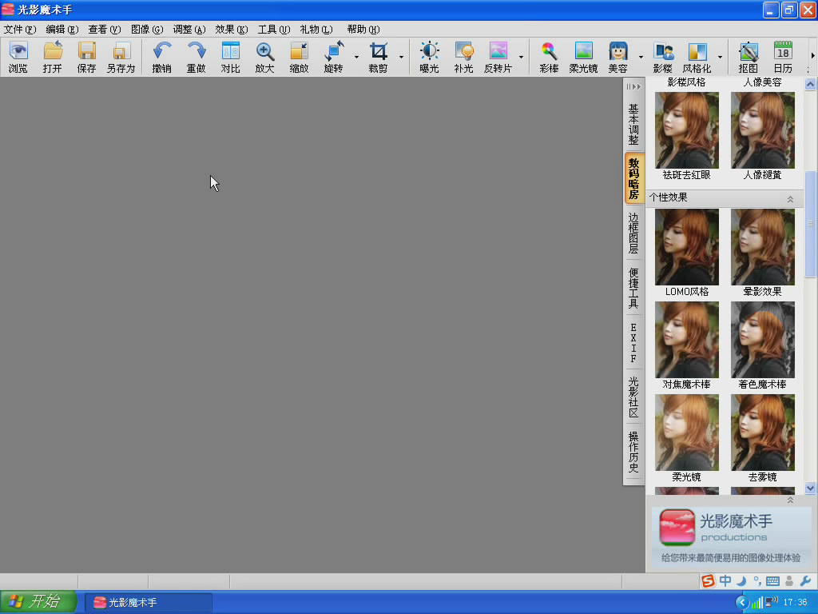Click the wrench icon in the IME bar
Image resolution: width=818 pixels, height=614 pixels.
click(x=805, y=580)
